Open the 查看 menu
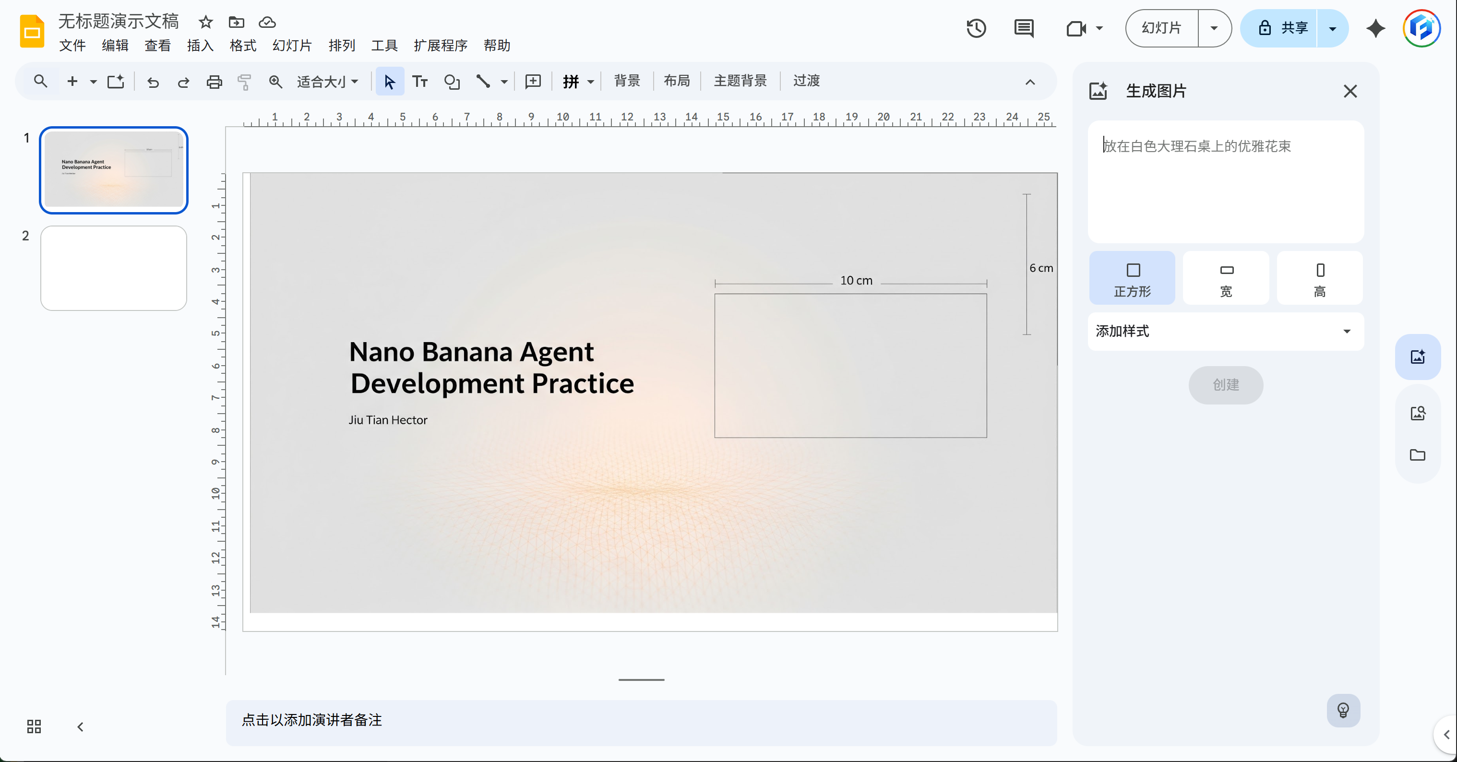 pos(157,45)
